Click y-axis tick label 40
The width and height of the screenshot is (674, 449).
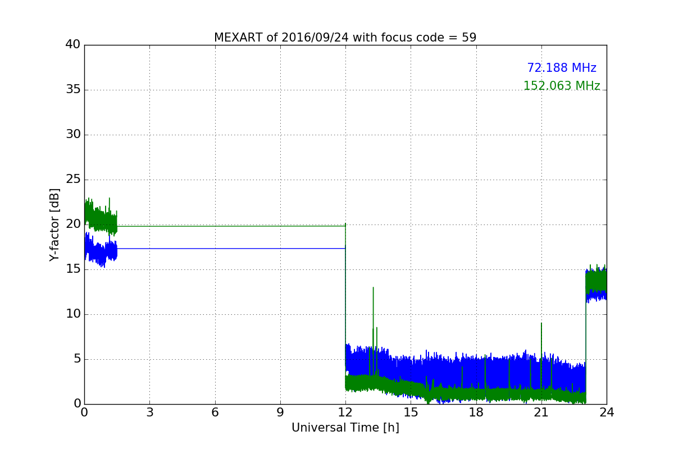pos(72,45)
